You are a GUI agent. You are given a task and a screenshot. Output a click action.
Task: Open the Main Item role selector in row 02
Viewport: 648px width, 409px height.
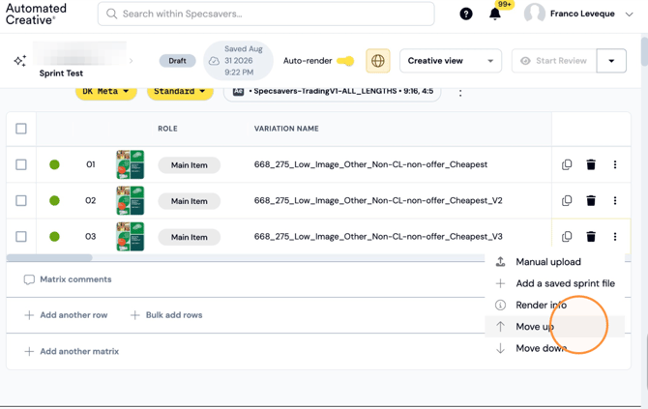click(x=190, y=201)
